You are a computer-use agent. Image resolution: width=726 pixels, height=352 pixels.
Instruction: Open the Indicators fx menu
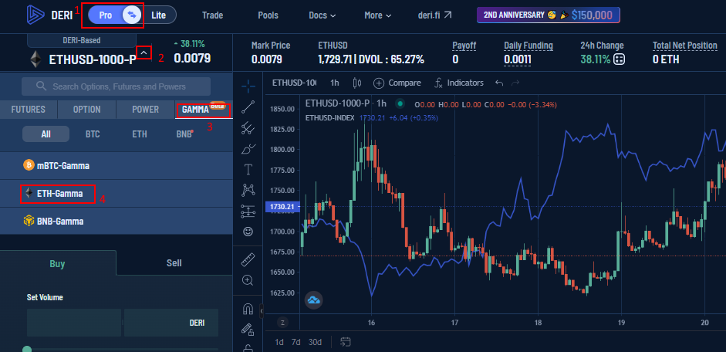click(459, 83)
